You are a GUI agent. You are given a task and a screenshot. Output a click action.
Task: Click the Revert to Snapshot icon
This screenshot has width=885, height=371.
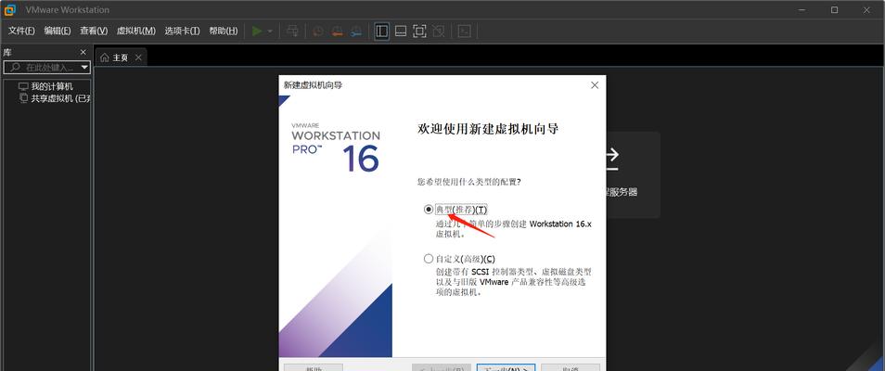(x=337, y=31)
